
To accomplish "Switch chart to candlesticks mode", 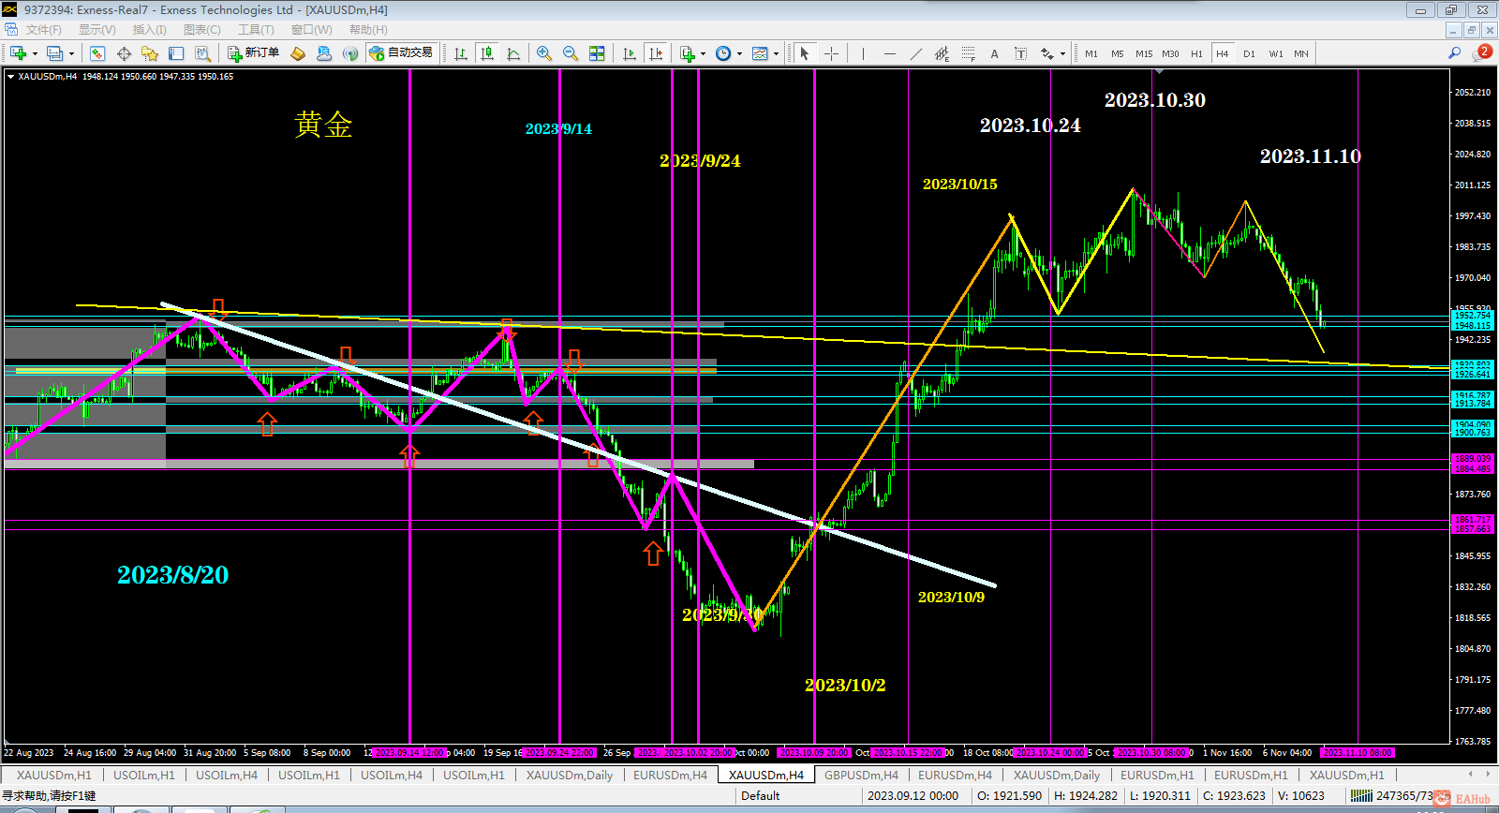I will tap(487, 53).
